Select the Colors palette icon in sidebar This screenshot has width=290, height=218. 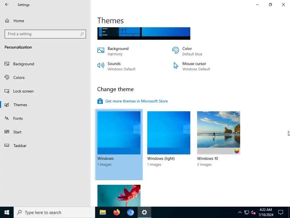click(7, 77)
